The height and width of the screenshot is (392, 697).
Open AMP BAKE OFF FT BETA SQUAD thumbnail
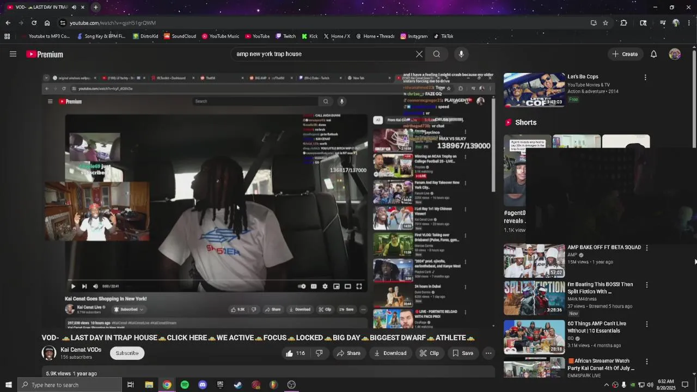(534, 261)
